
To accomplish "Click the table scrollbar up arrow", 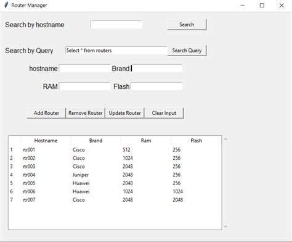I will tap(225, 140).
